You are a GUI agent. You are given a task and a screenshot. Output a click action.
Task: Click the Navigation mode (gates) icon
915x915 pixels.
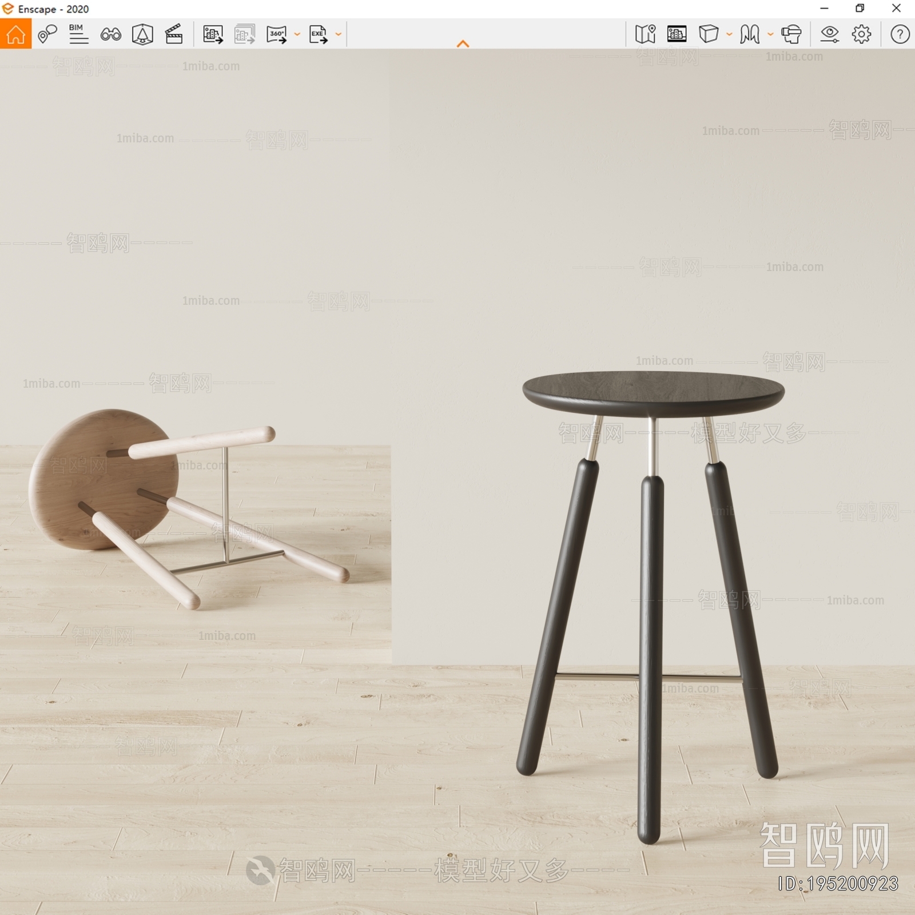750,34
